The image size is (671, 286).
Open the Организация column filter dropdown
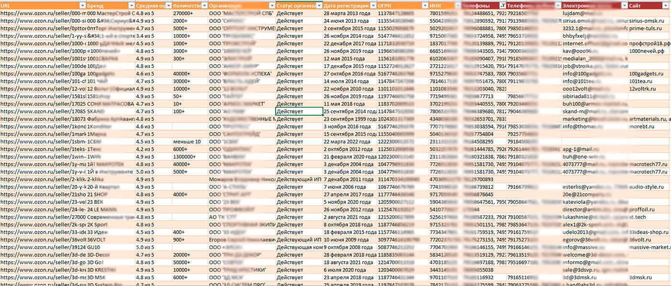click(x=272, y=5)
